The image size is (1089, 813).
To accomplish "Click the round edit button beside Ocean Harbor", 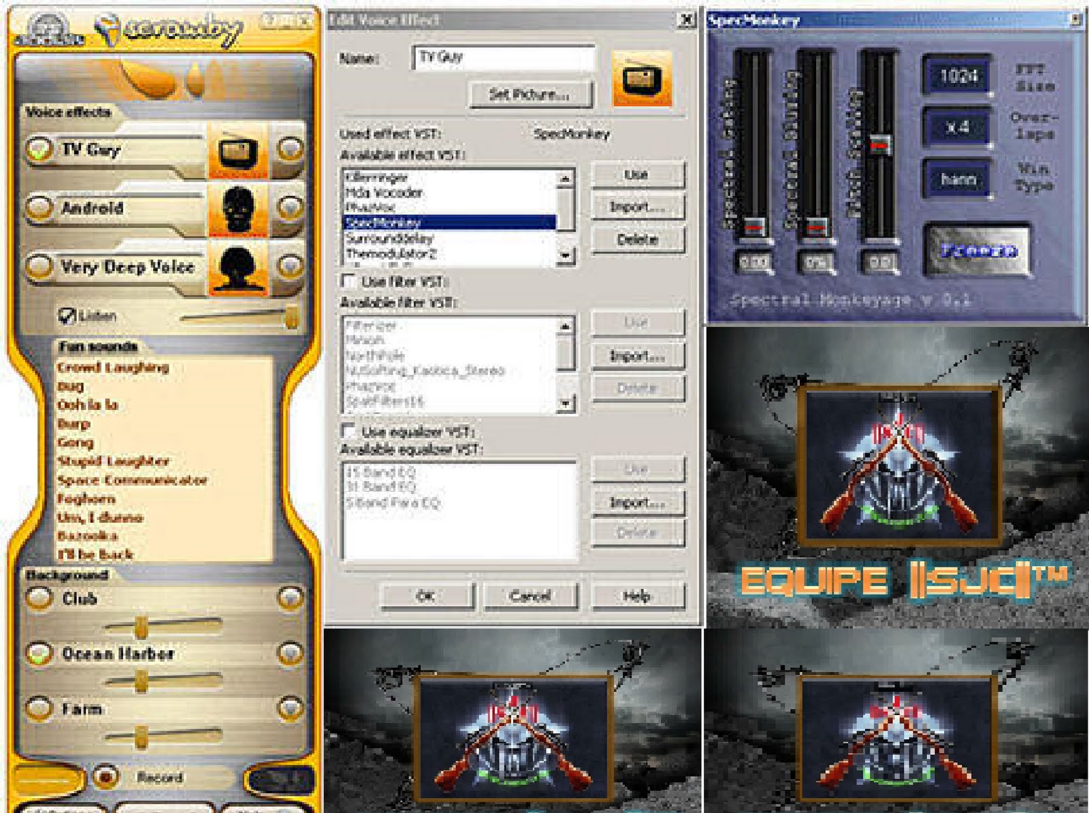I will (x=291, y=653).
